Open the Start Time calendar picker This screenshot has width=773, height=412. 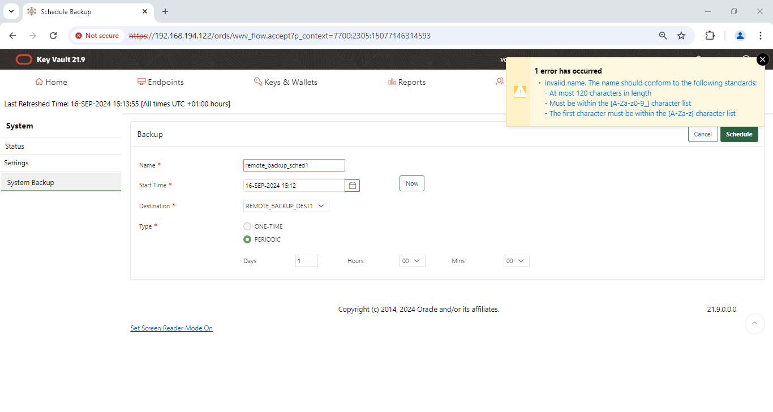click(x=352, y=186)
